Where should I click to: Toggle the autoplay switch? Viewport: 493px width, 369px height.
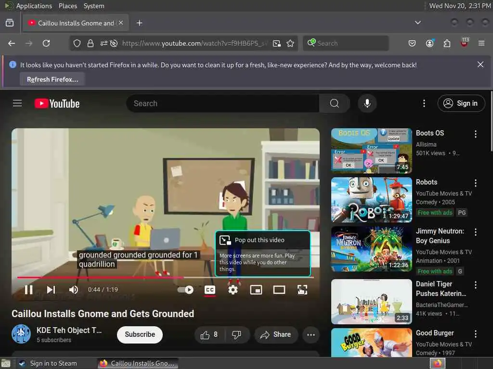185,290
